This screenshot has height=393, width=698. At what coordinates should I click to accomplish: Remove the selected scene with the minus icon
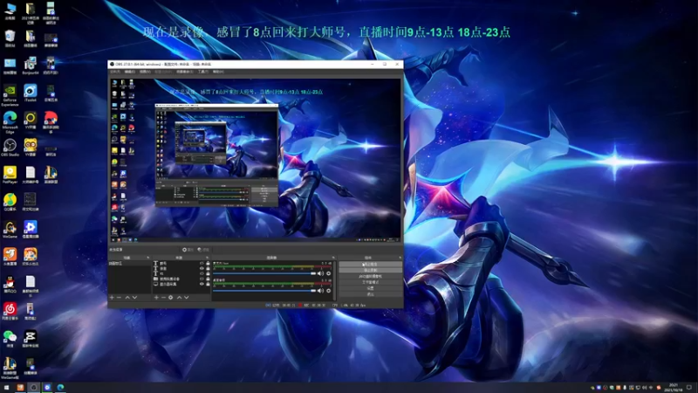tap(119, 297)
